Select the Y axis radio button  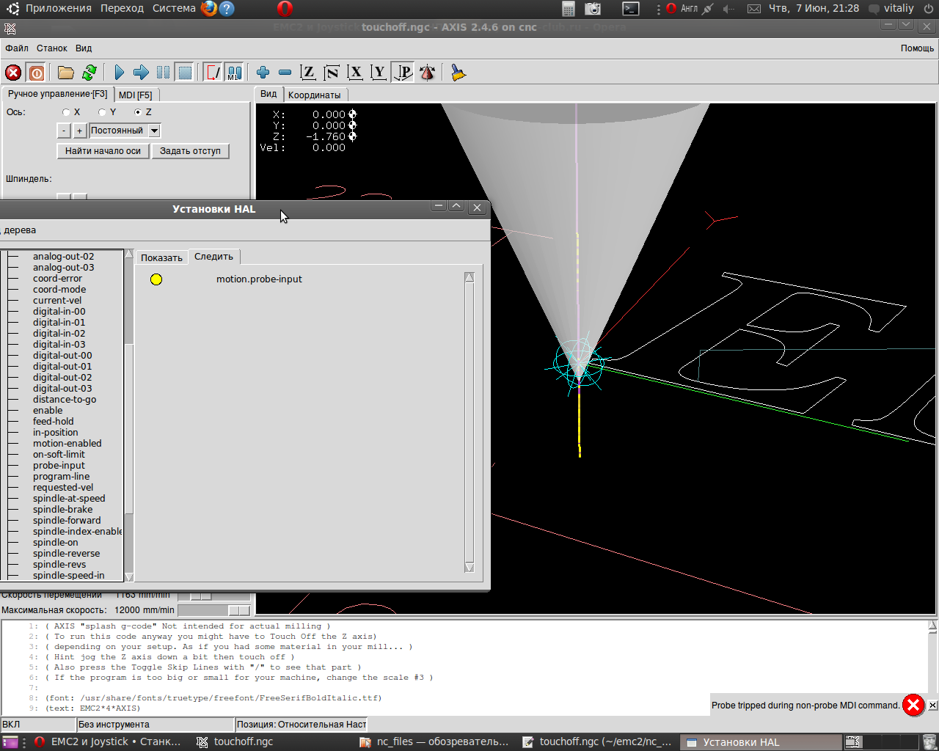[x=103, y=112]
